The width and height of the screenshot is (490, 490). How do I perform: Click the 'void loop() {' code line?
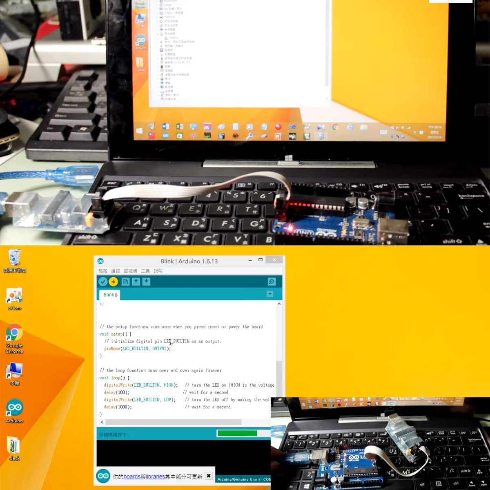[114, 378]
